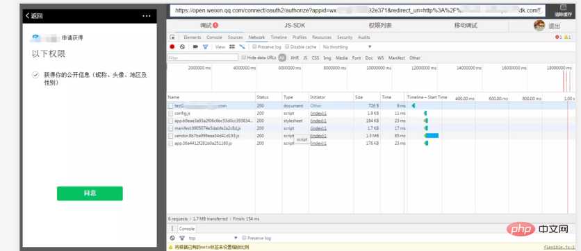Open the 权限列表 tab

[x=380, y=26]
